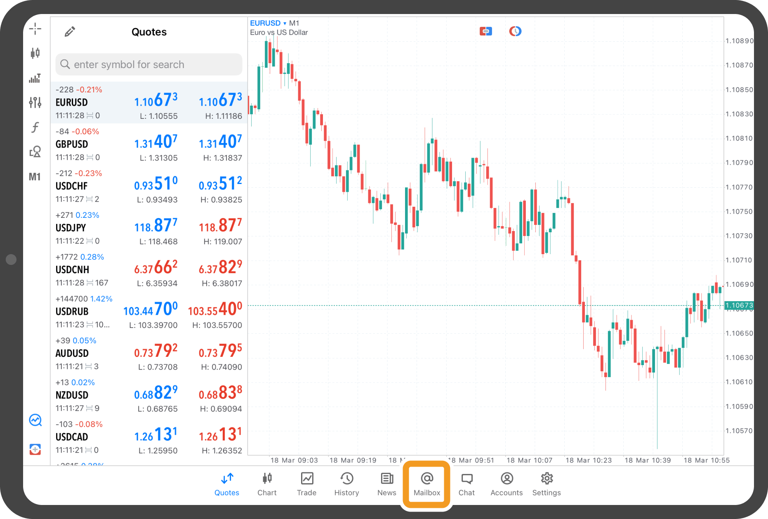The image size is (768, 519).
Task: Click the current price label 1.10673 on the axis
Action: coord(739,306)
